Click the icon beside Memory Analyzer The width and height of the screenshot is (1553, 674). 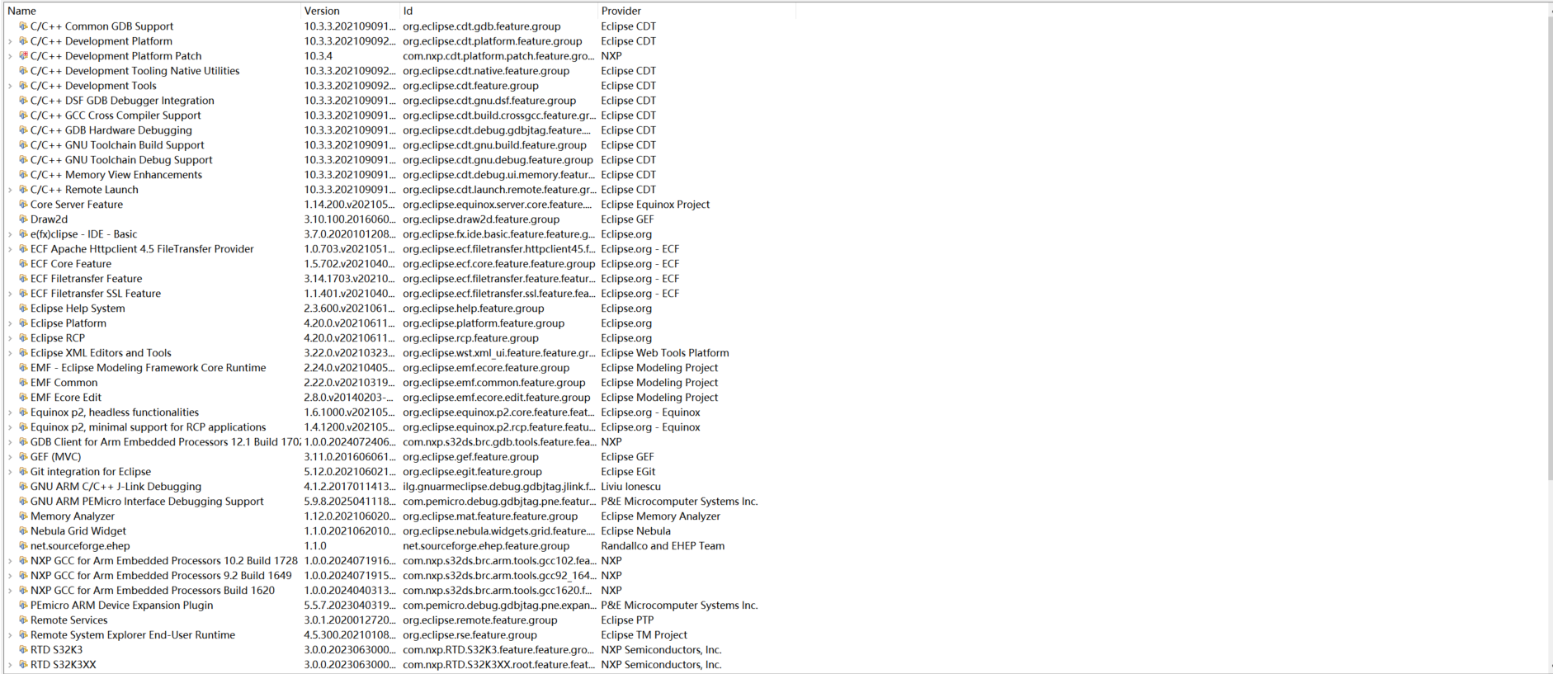click(23, 516)
